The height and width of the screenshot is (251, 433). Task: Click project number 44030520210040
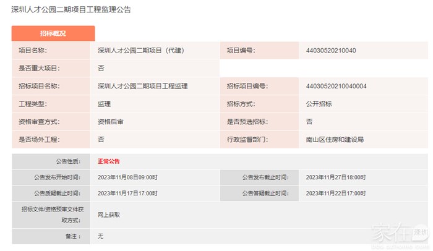(x=331, y=51)
